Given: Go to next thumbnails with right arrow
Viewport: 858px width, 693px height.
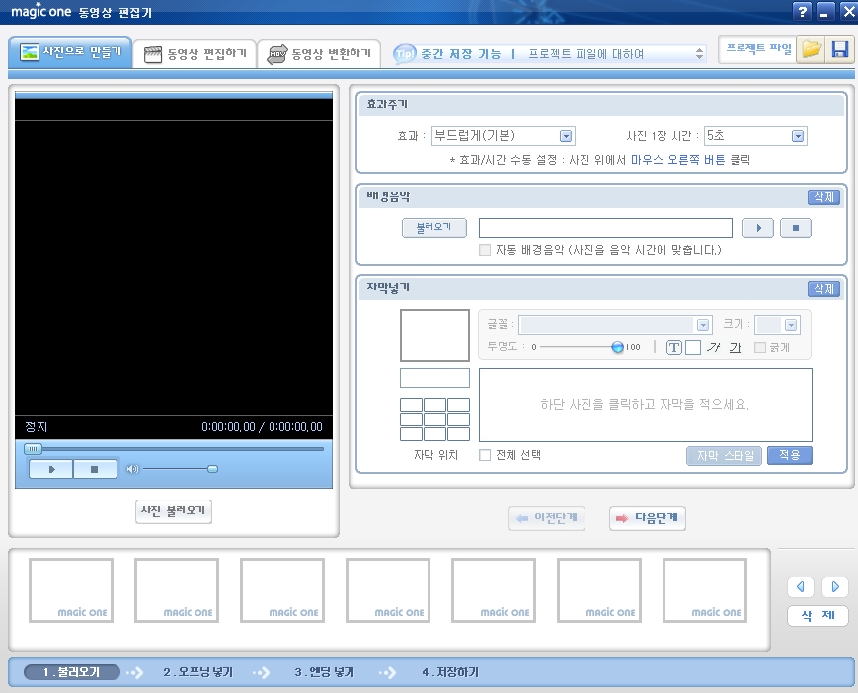Looking at the screenshot, I should click(835, 587).
